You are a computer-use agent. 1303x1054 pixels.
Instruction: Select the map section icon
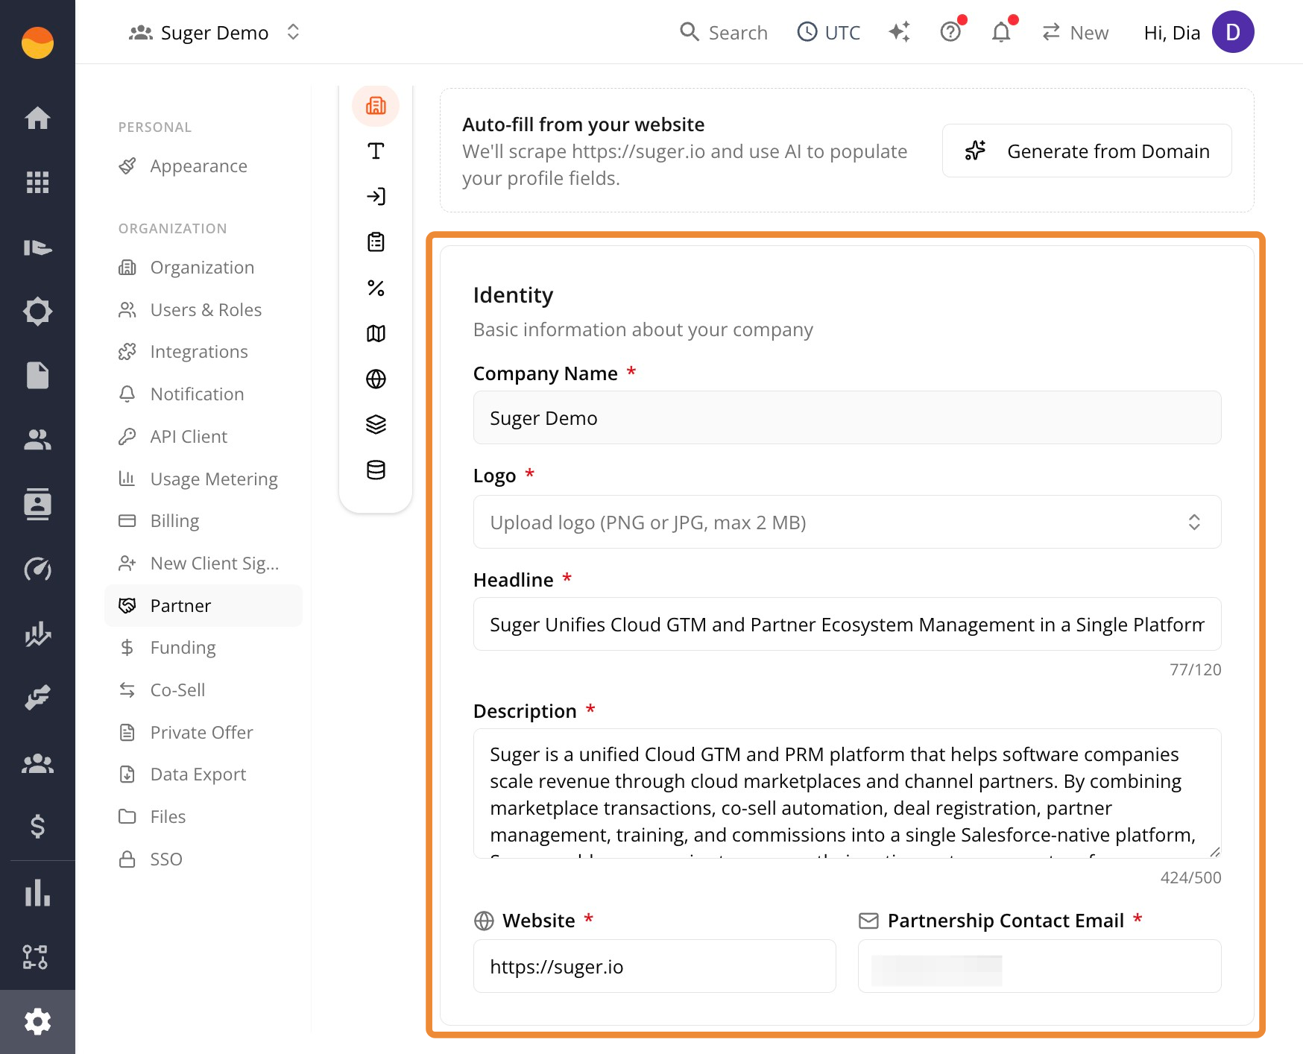click(376, 333)
